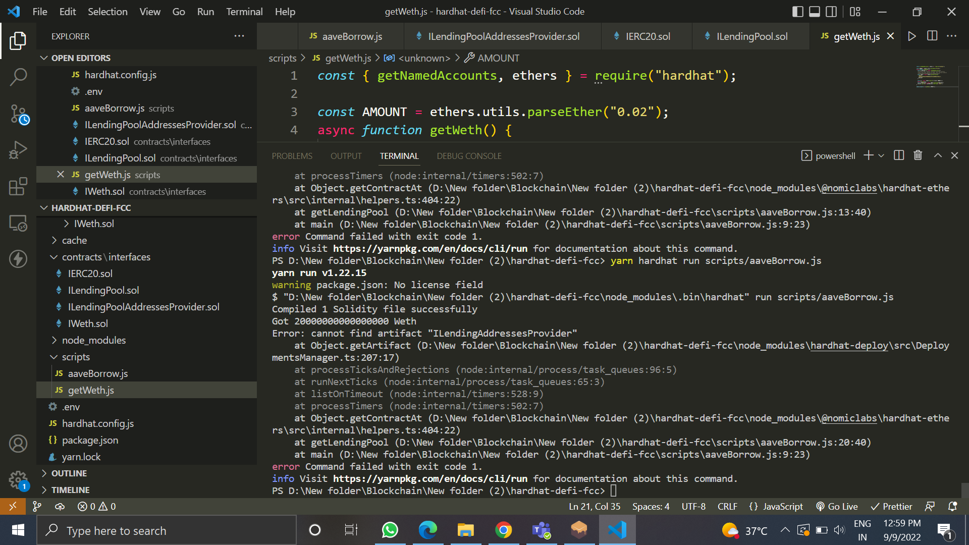Switch to the OUTPUT panel tab
The image size is (969, 545).
pyautogui.click(x=346, y=156)
